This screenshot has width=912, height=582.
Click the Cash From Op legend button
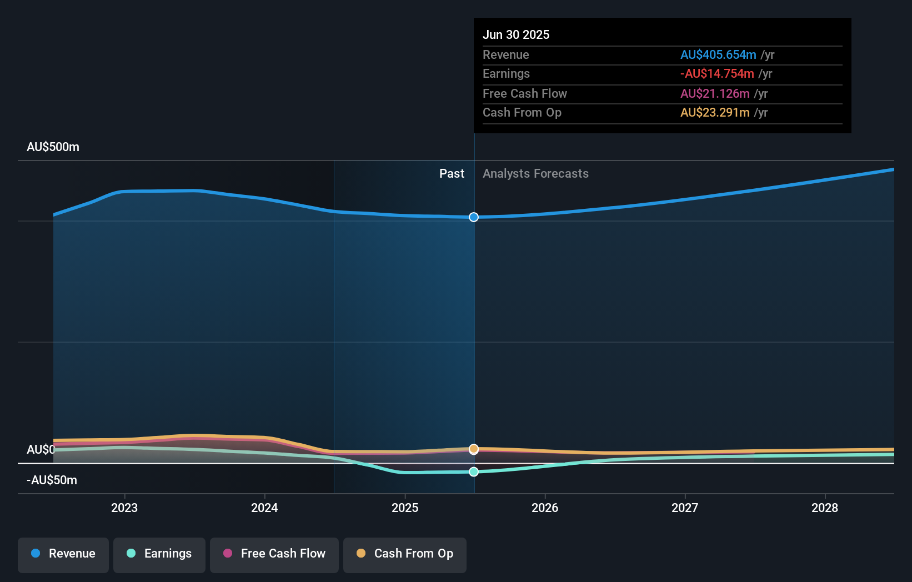[404, 555]
